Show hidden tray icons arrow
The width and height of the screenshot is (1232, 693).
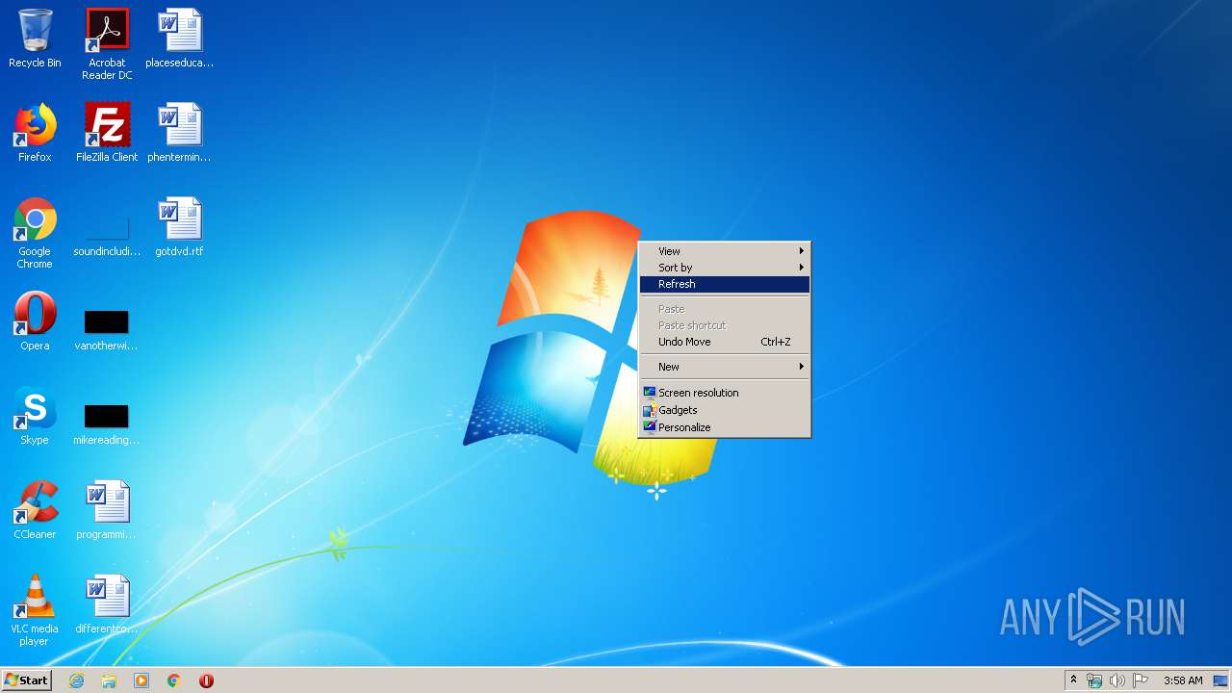click(1073, 680)
